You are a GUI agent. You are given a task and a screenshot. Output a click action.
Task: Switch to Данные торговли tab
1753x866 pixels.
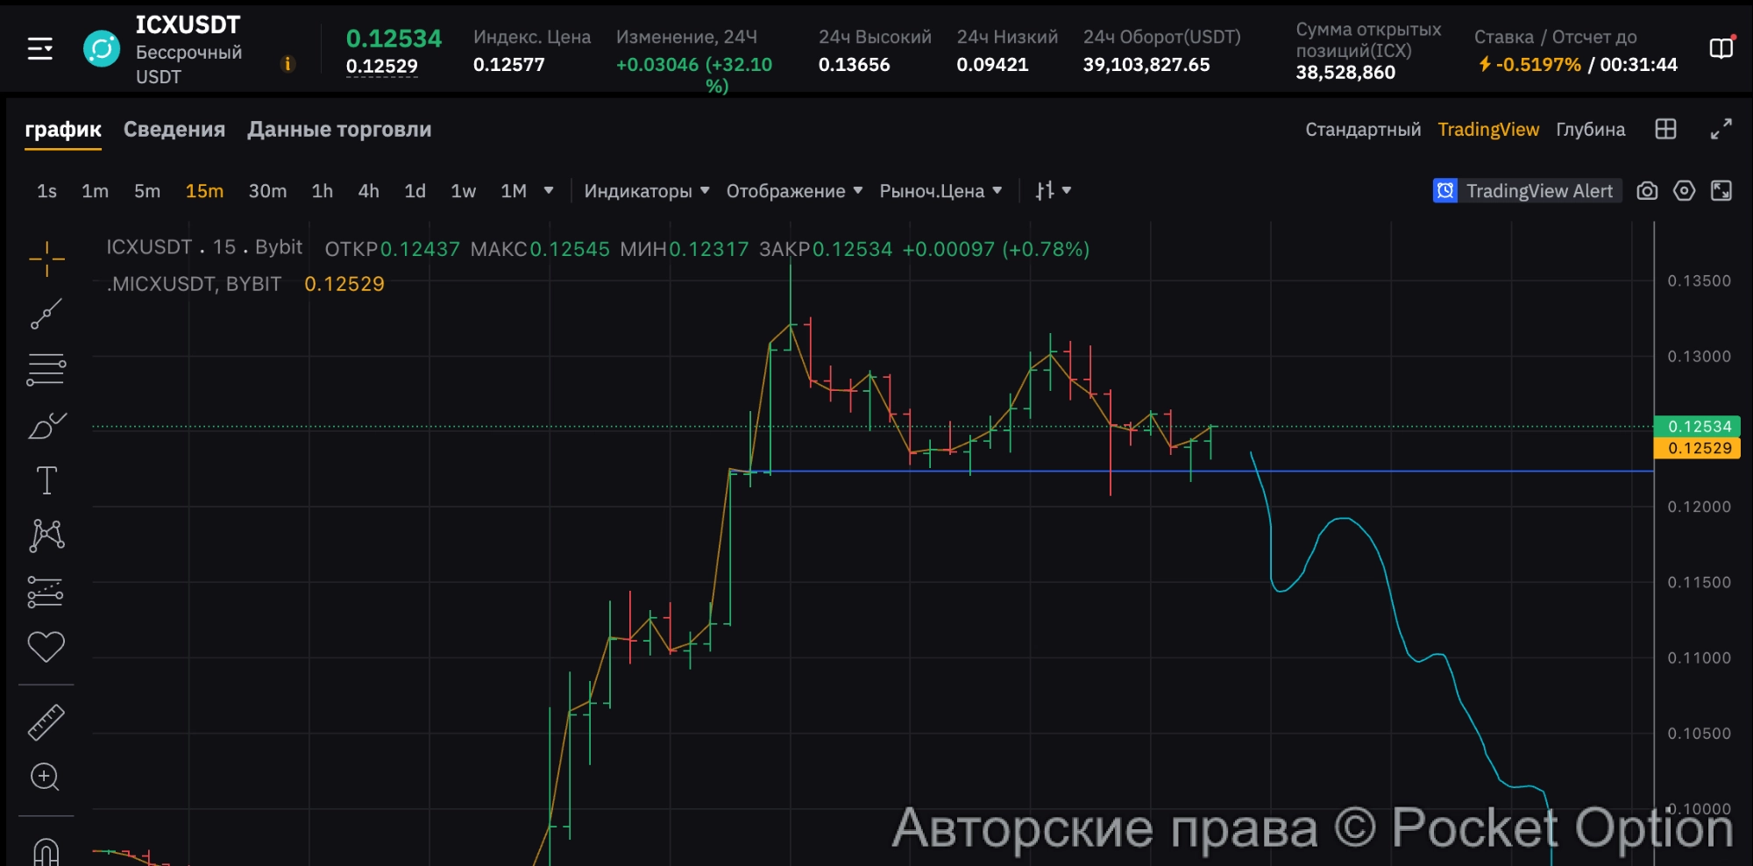pos(339,130)
